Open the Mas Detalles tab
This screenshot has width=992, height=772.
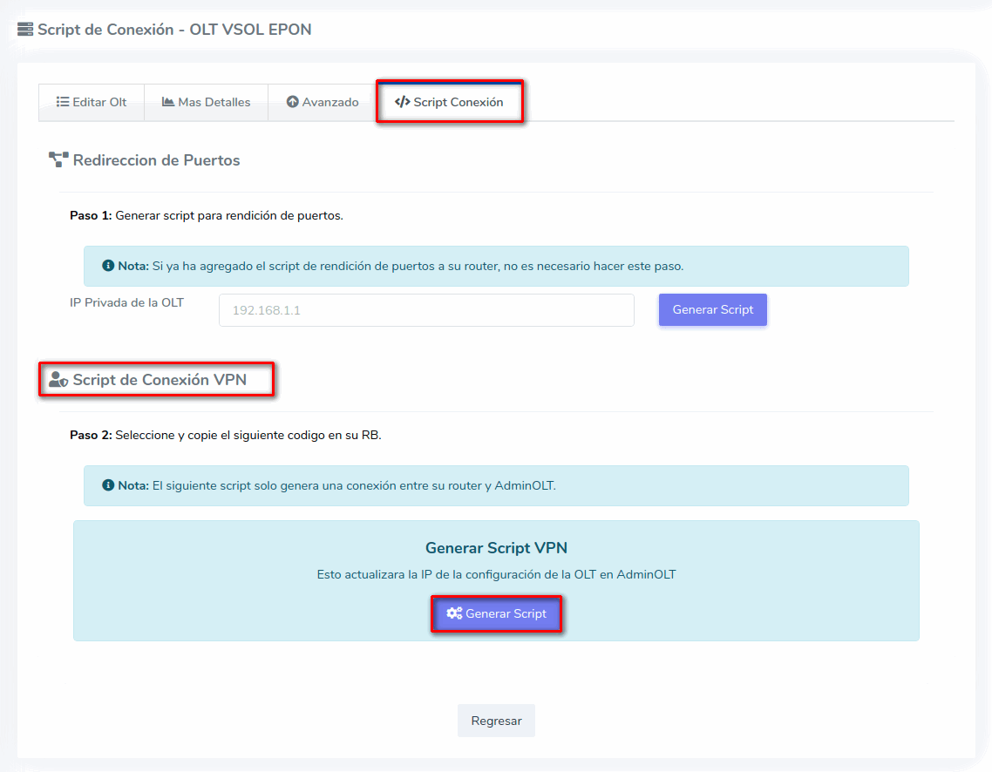pyautogui.click(x=207, y=102)
